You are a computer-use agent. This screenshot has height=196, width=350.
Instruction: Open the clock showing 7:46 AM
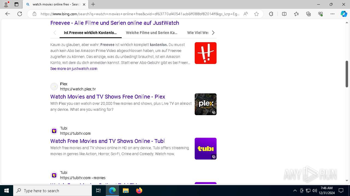327,191
